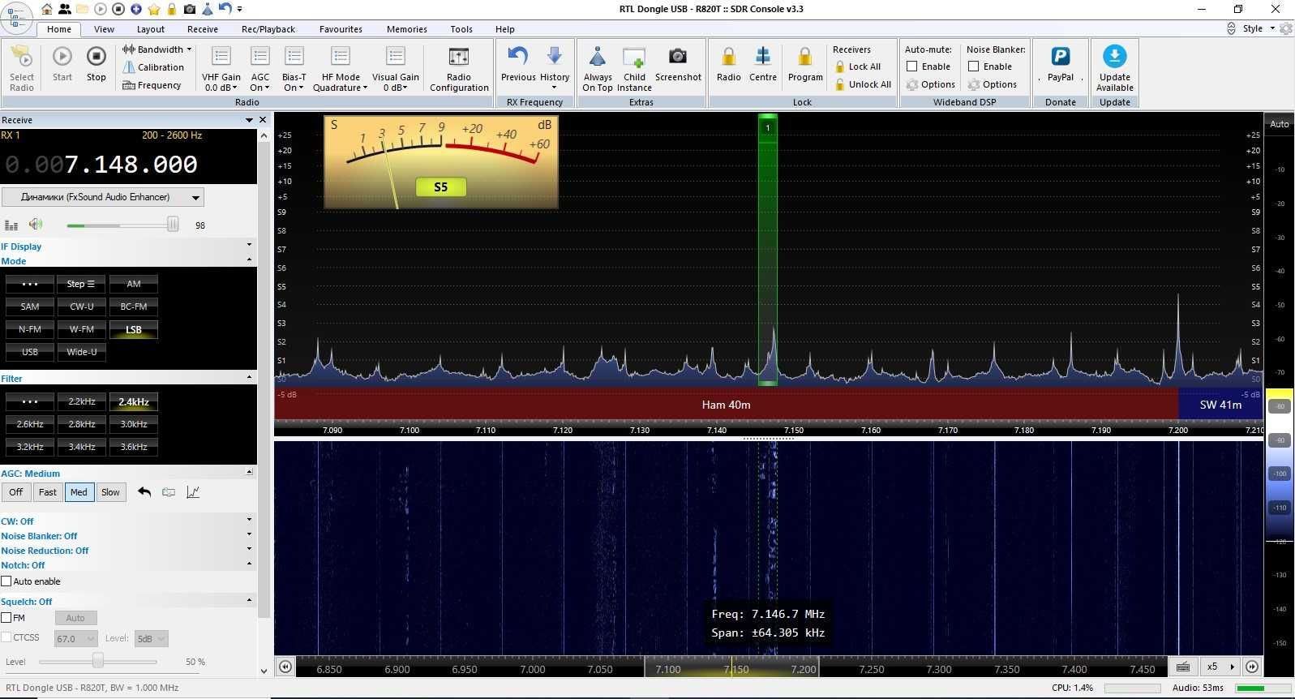Set AGC to Slow
This screenshot has height=699, width=1295.
(111, 492)
